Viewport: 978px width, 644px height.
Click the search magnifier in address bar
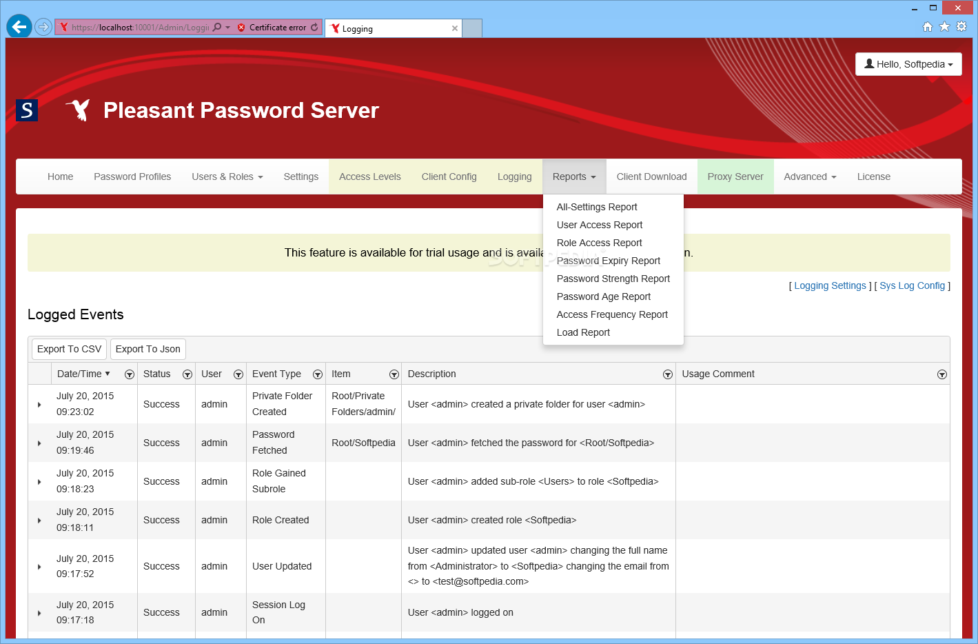[217, 28]
